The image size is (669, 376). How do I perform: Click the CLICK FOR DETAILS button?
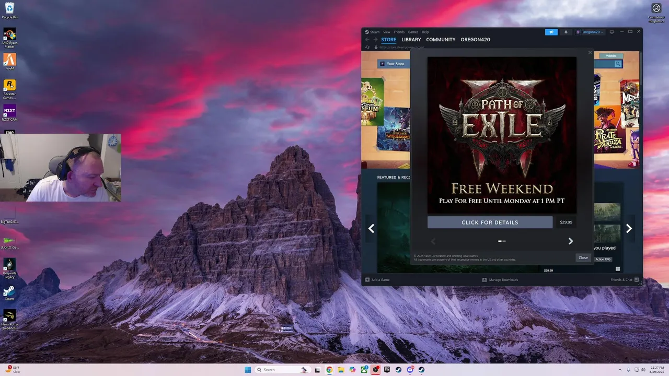[490, 222]
